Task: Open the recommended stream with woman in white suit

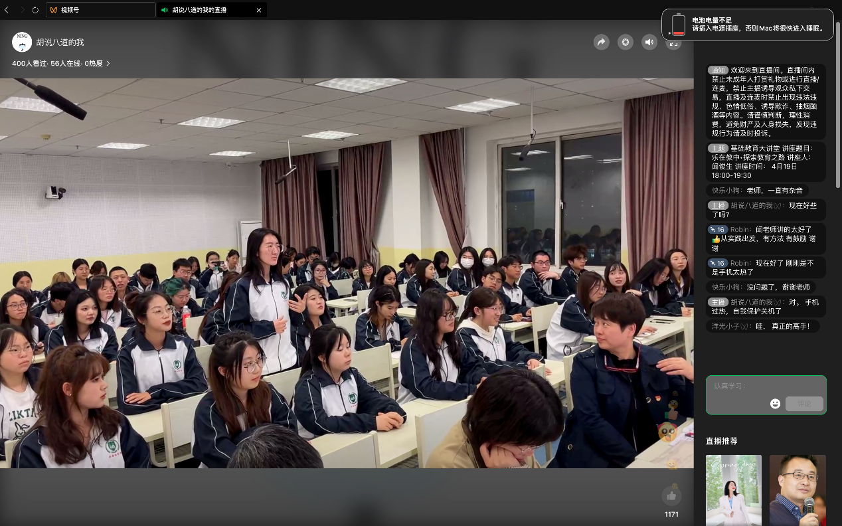Action: tap(734, 490)
